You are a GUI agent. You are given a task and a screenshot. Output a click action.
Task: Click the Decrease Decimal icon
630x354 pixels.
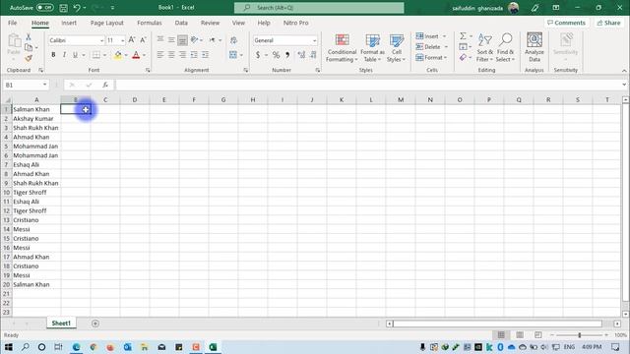(313, 55)
